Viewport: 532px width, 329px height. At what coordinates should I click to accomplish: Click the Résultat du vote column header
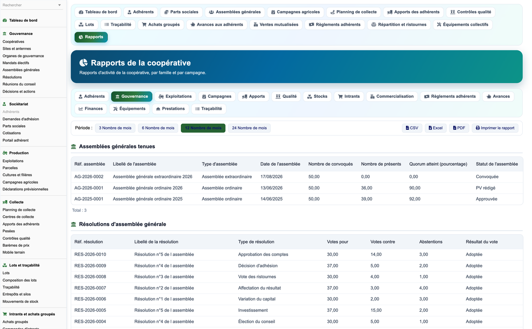[482, 242]
